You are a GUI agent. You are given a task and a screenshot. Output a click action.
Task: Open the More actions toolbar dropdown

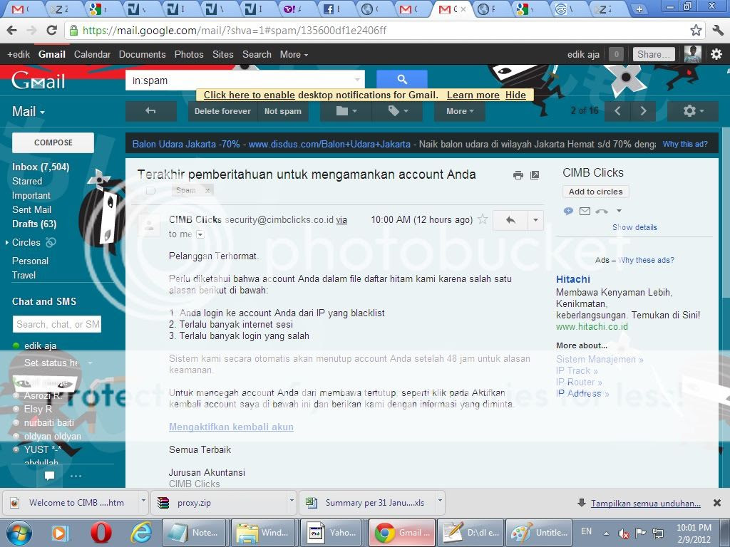[x=460, y=111]
